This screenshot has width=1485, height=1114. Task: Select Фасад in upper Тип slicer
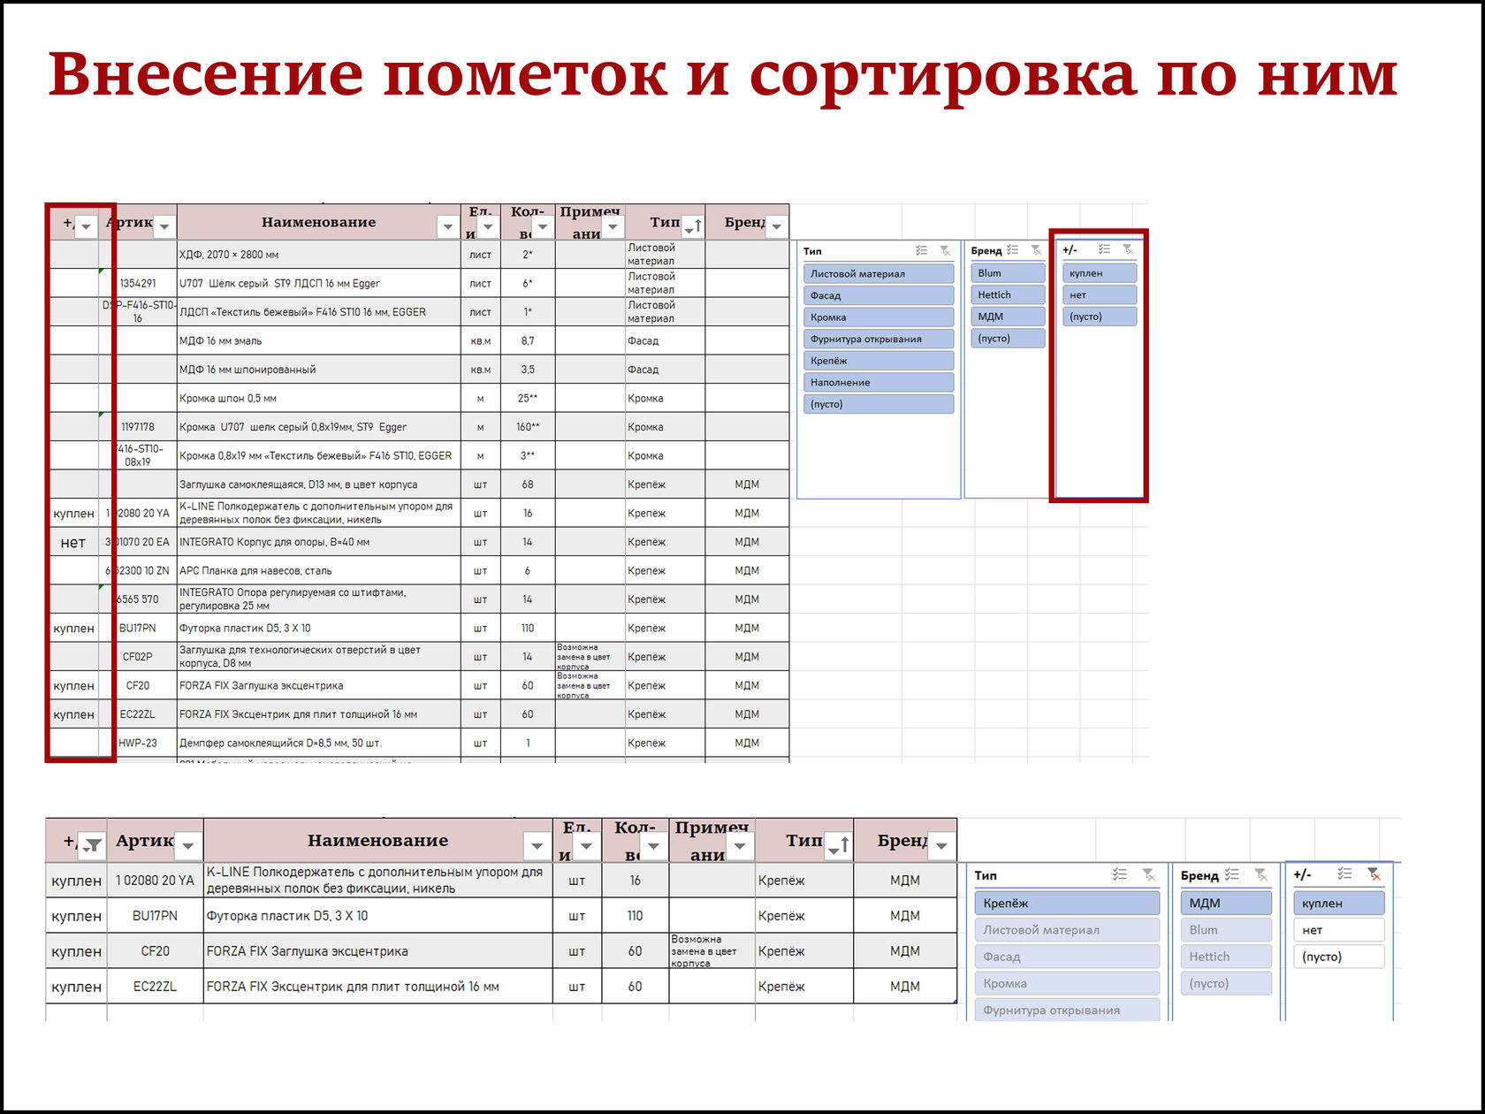pos(879,295)
